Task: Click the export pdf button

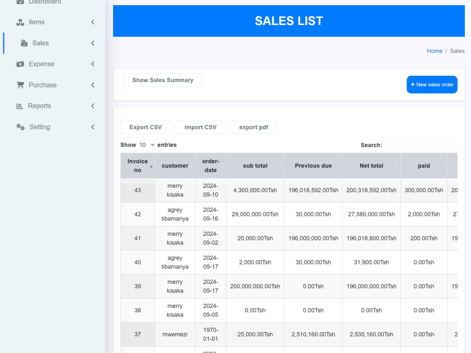Action: pos(254,127)
